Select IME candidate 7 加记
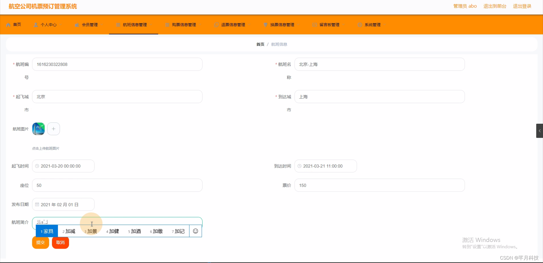Image resolution: width=543 pixels, height=263 pixels. pos(178,231)
